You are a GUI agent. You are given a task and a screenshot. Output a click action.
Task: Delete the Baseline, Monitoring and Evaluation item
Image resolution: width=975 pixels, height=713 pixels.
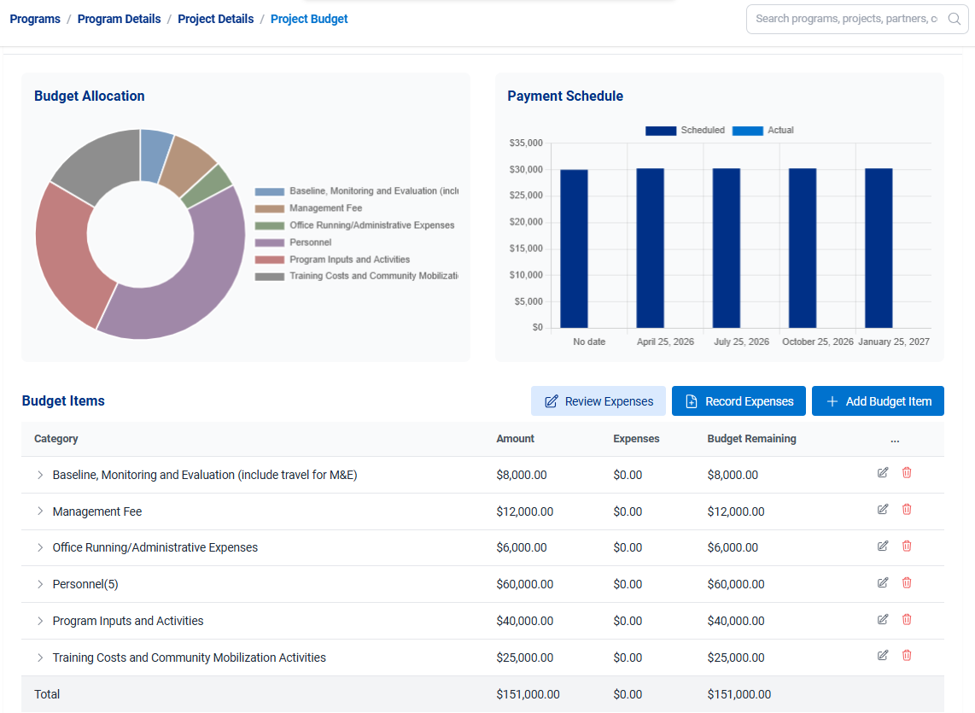[907, 473]
